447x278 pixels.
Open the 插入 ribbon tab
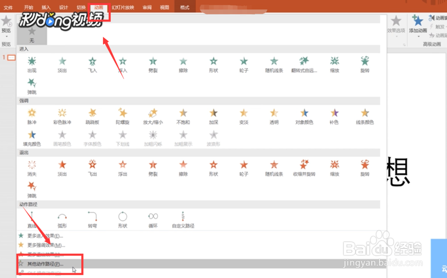46,8
